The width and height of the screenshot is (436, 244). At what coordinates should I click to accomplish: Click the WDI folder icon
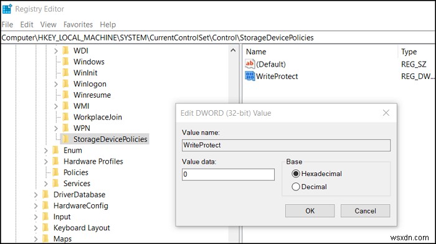[66, 50]
